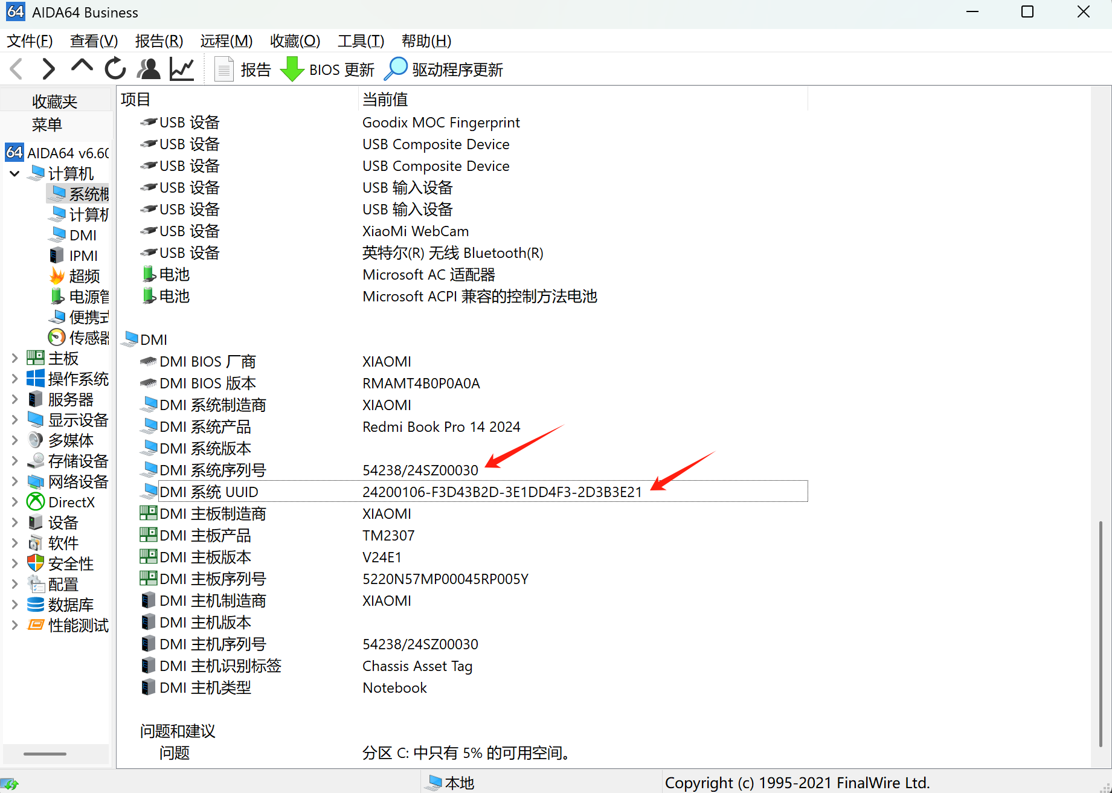1112x793 pixels.
Task: Select DMI in the sidebar tree
Action: pos(73,236)
